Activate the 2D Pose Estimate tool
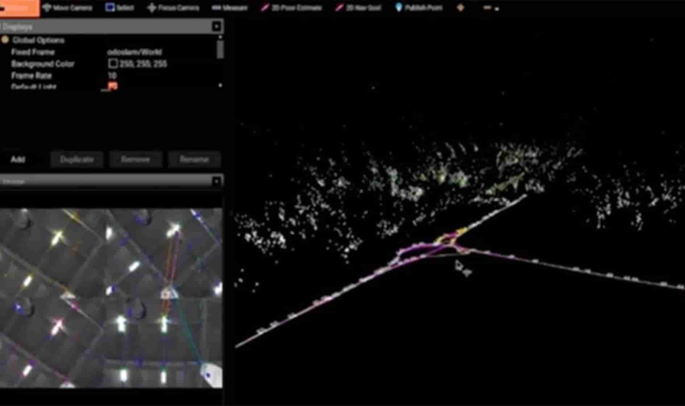The image size is (685, 406). (x=291, y=8)
